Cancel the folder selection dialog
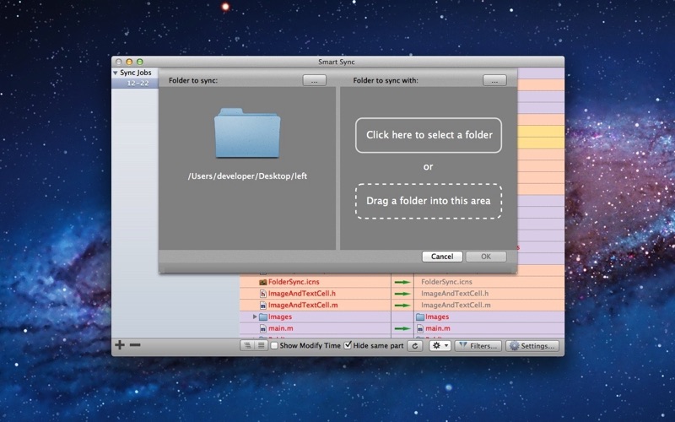Viewport: 675px width, 422px height. click(x=442, y=257)
